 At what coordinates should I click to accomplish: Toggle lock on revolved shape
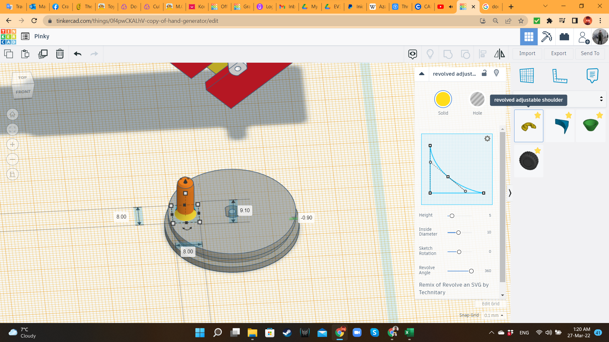click(x=484, y=73)
